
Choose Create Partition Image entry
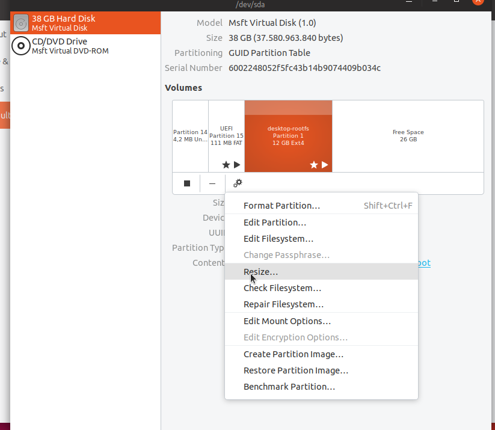click(x=321, y=354)
